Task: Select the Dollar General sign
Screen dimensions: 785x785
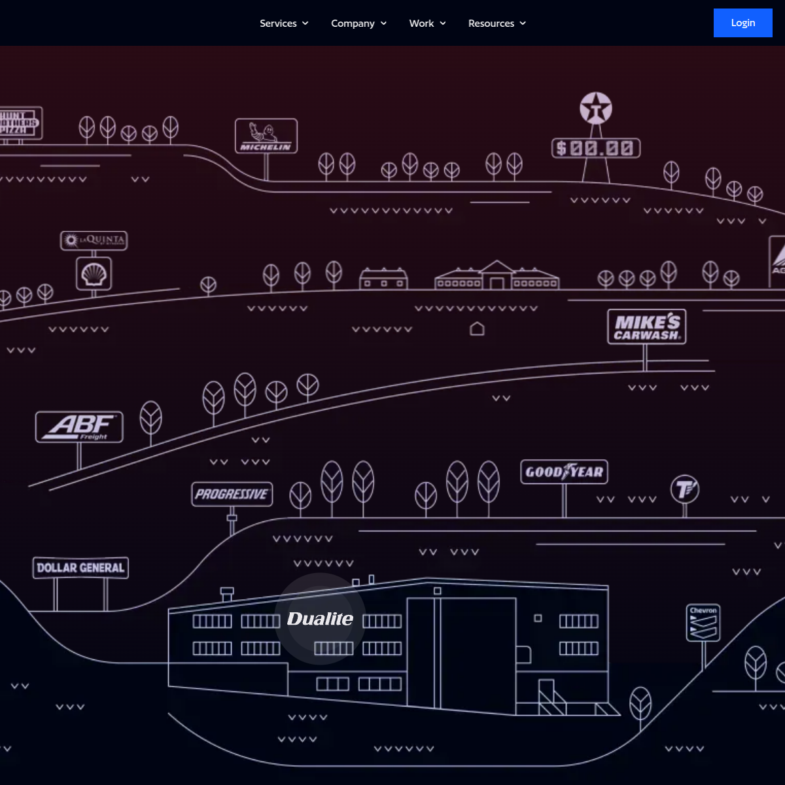Action: (x=80, y=568)
